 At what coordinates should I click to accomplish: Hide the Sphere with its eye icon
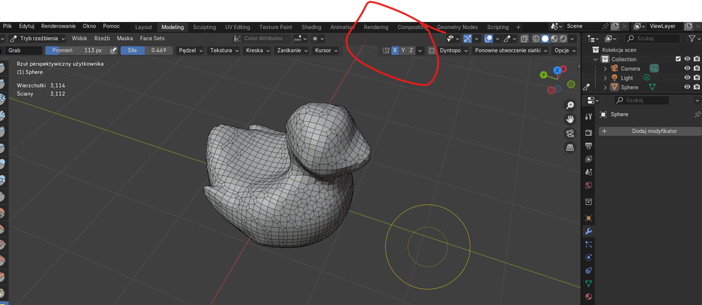click(687, 87)
